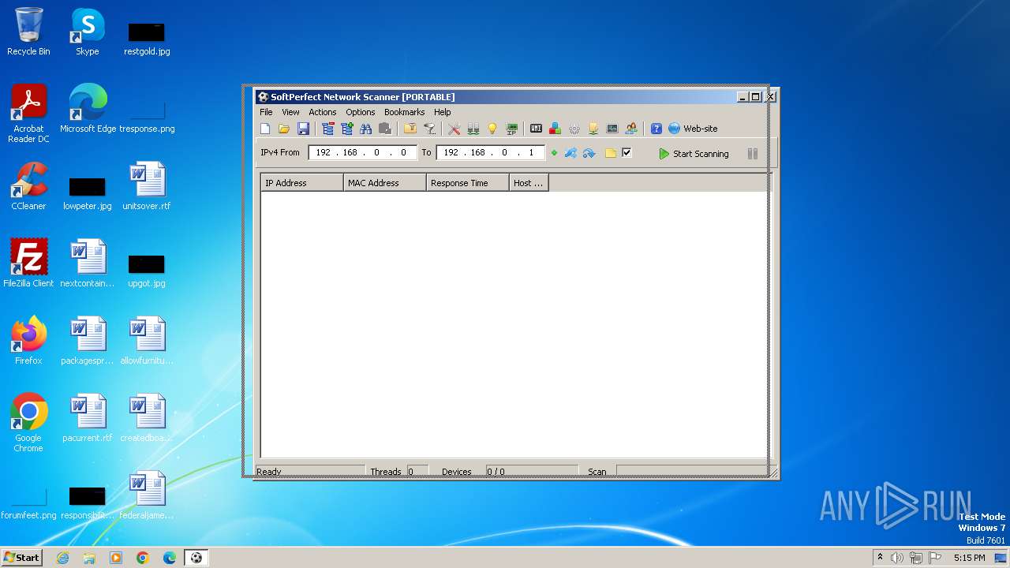Click the yellow lightbulb toolbar icon
The image size is (1010, 568).
492,129
